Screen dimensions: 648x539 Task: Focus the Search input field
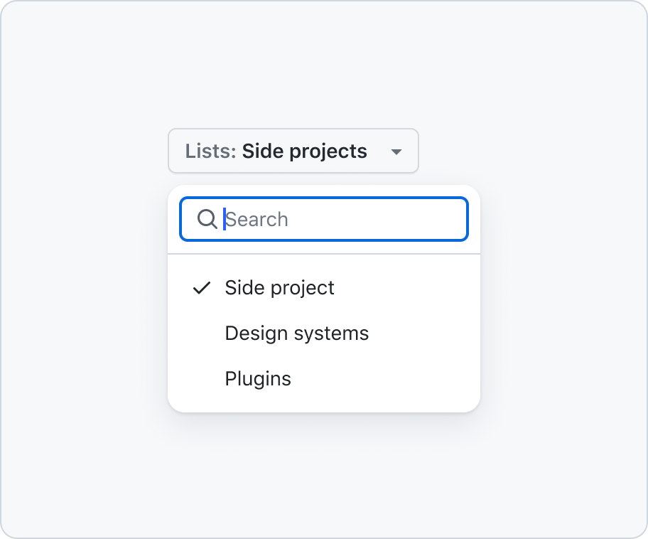[x=324, y=219]
